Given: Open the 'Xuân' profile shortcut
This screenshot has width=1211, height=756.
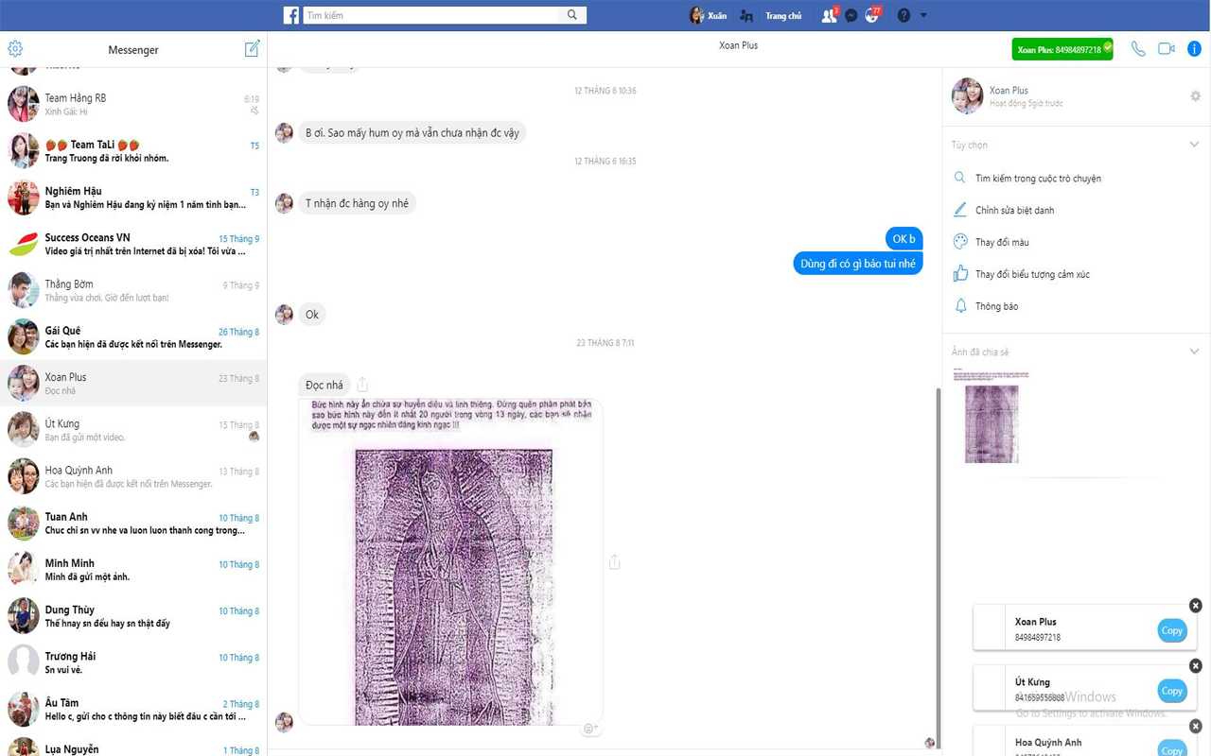Looking at the screenshot, I should 708,15.
